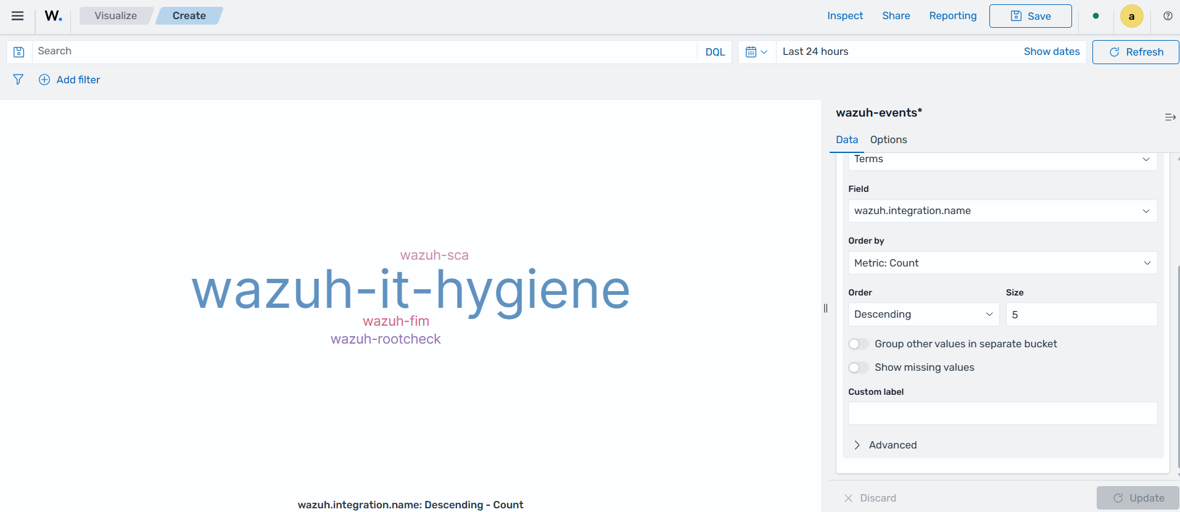Click the Save button
The width and height of the screenshot is (1180, 512).
coord(1030,16)
